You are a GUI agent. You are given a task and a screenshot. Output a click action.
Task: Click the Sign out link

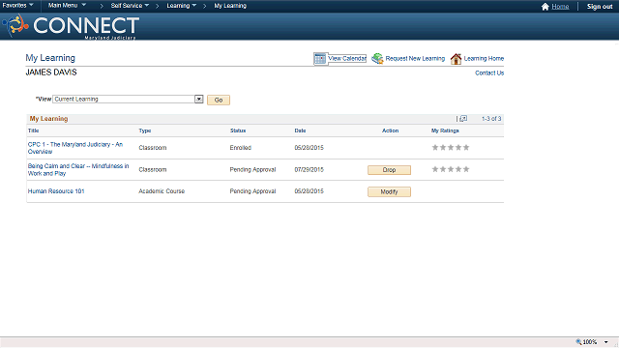(x=600, y=7)
